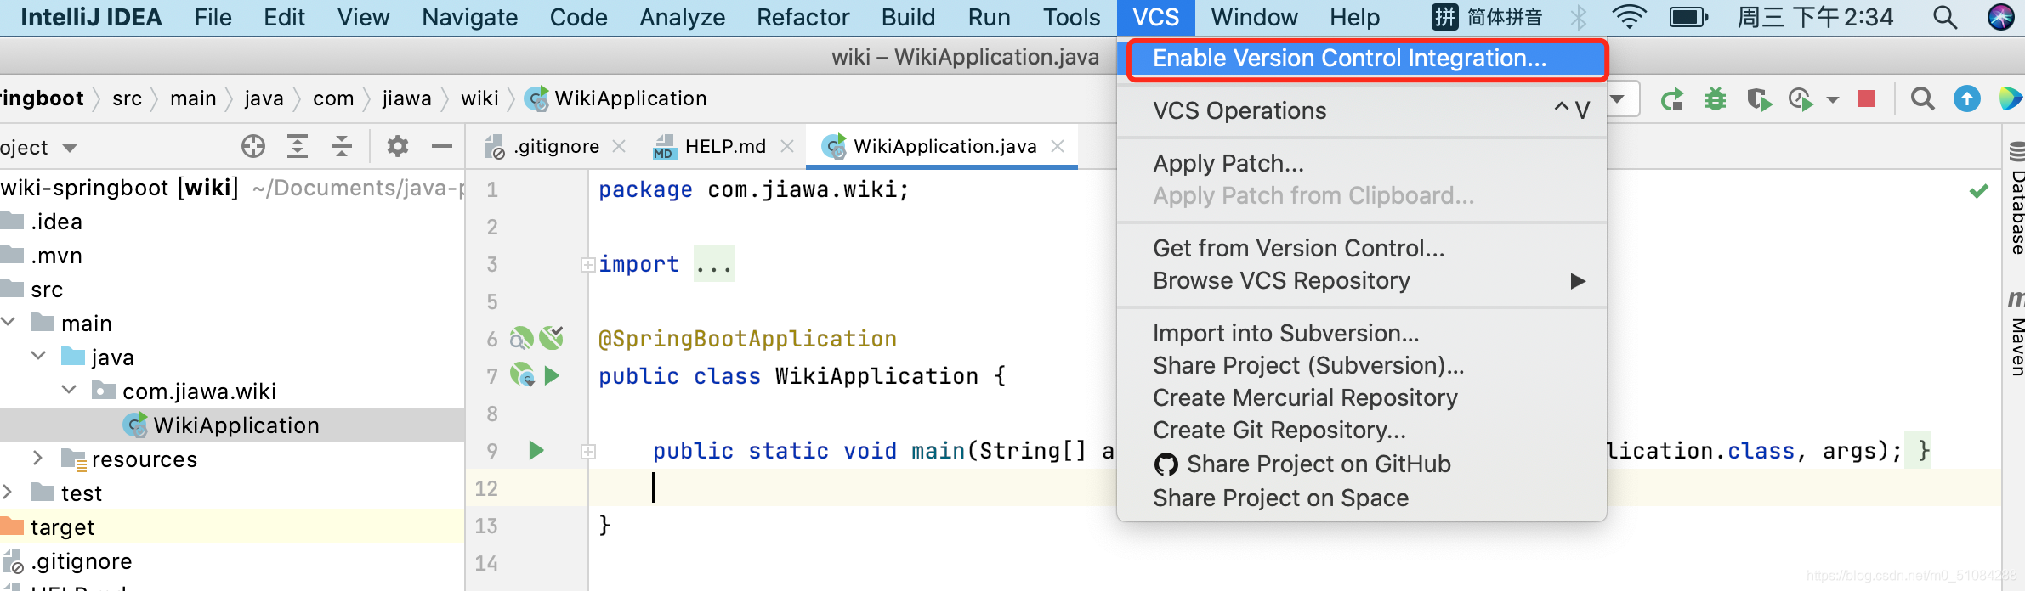Click the red Stop square icon

pyautogui.click(x=1867, y=99)
